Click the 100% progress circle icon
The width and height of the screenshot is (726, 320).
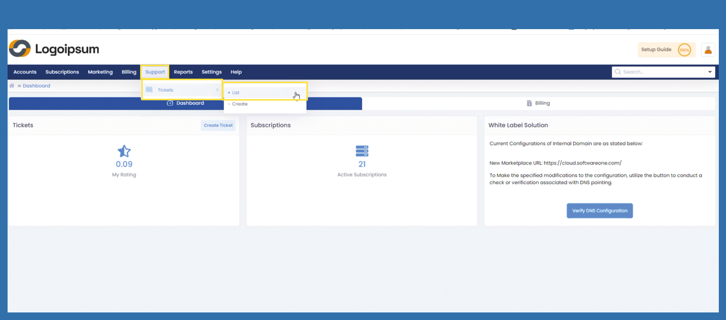point(684,50)
